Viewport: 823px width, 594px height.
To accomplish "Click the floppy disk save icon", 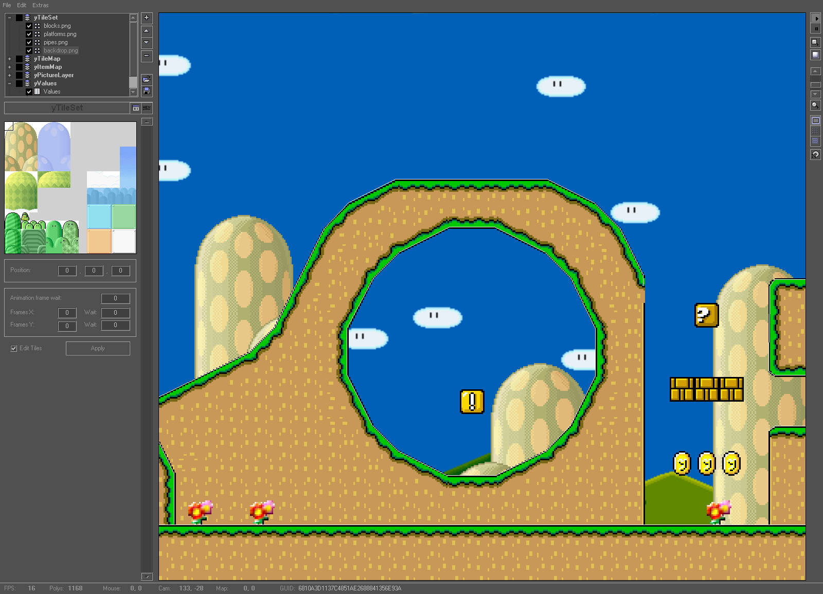I will (x=147, y=91).
